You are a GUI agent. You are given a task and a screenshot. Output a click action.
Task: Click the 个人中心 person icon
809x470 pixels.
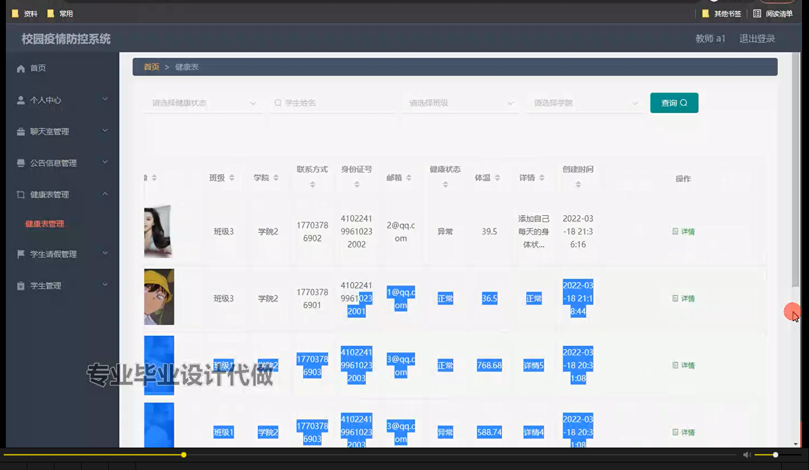pyautogui.click(x=20, y=99)
